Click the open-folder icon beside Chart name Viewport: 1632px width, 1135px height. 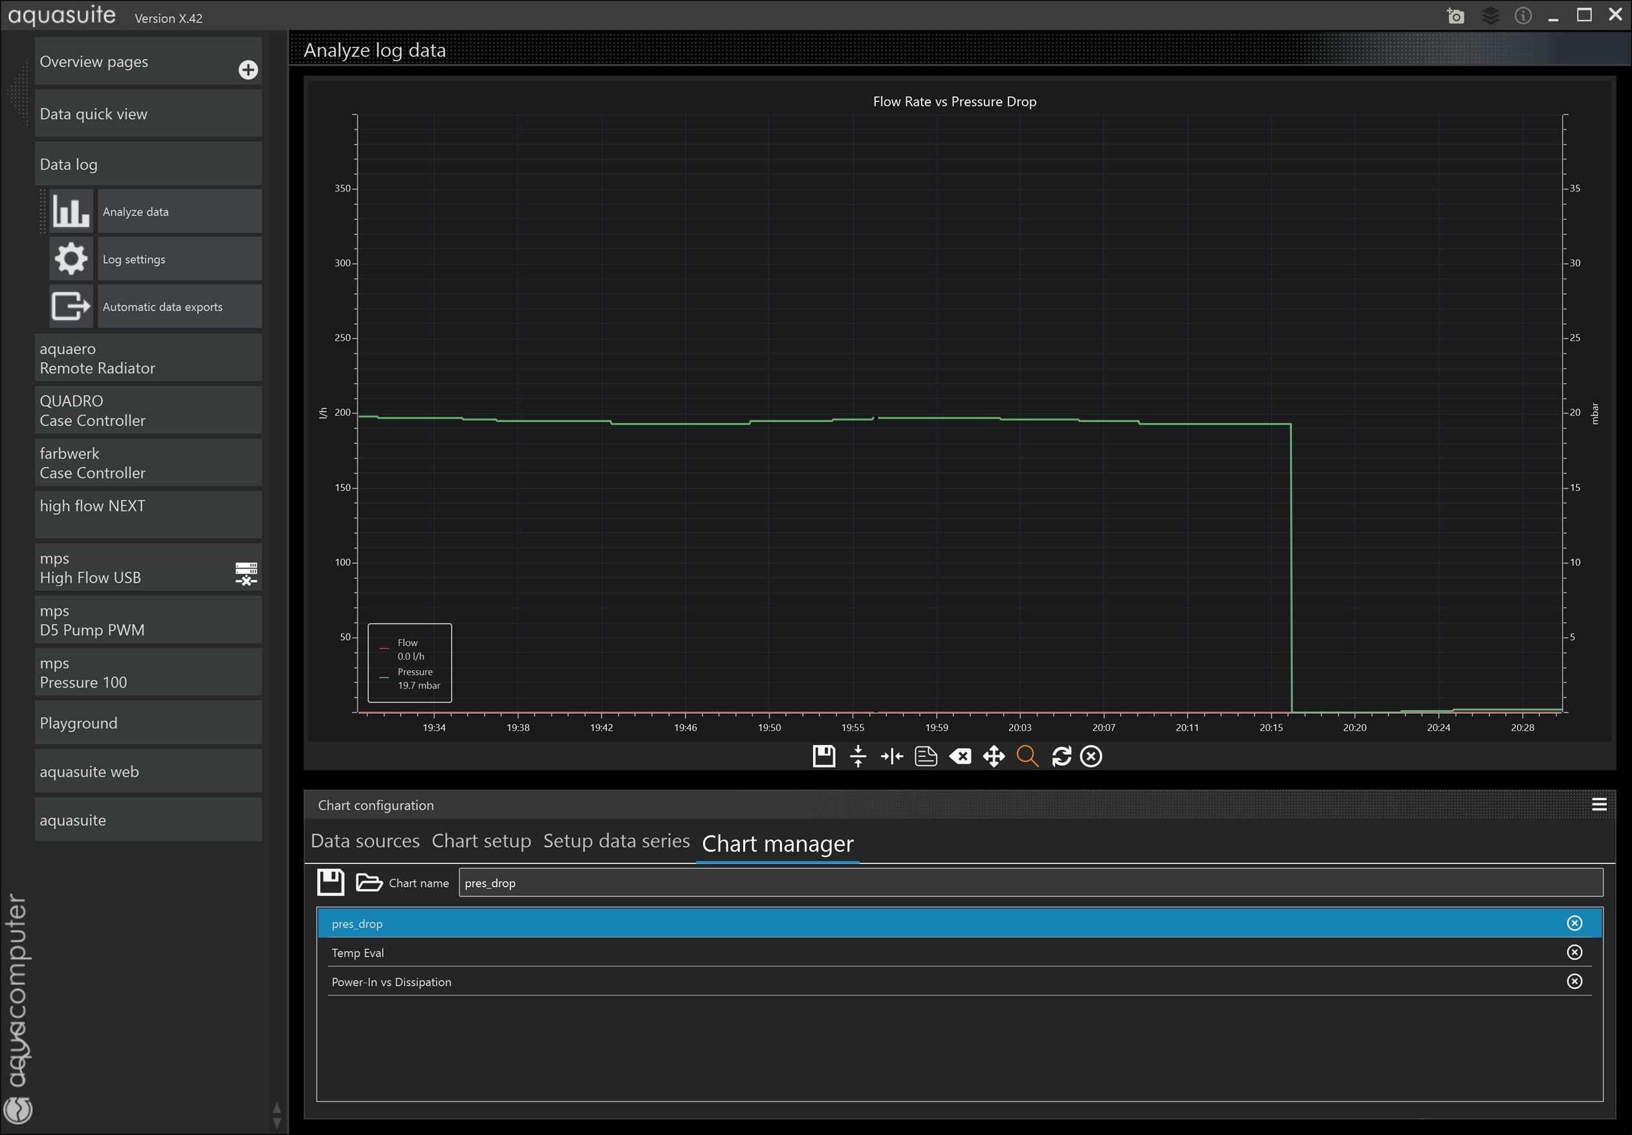pos(368,882)
